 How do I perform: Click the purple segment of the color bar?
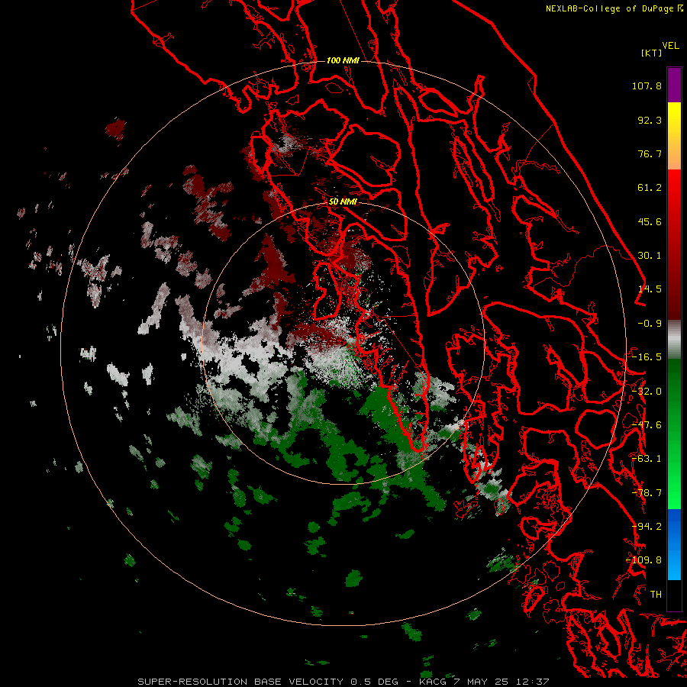[x=674, y=85]
